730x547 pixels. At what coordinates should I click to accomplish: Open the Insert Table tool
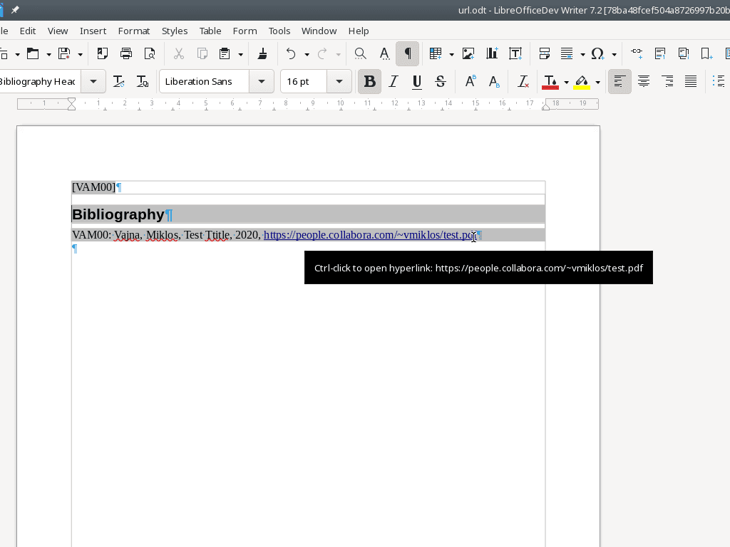436,53
